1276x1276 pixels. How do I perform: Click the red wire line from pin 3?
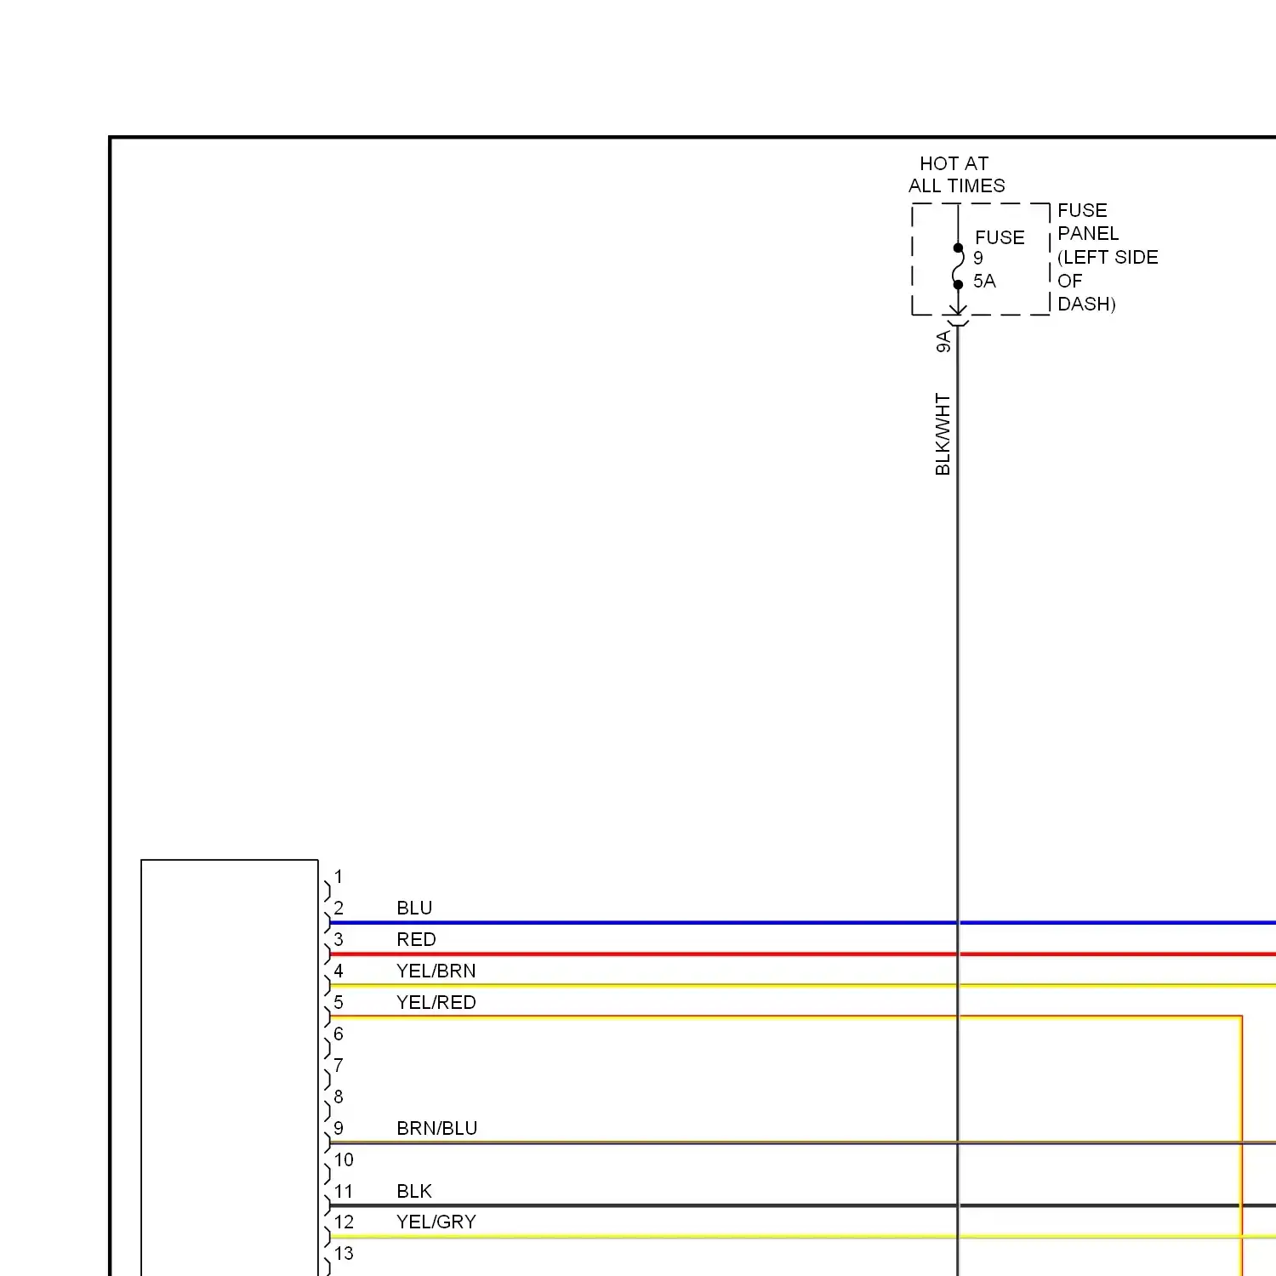(x=802, y=954)
